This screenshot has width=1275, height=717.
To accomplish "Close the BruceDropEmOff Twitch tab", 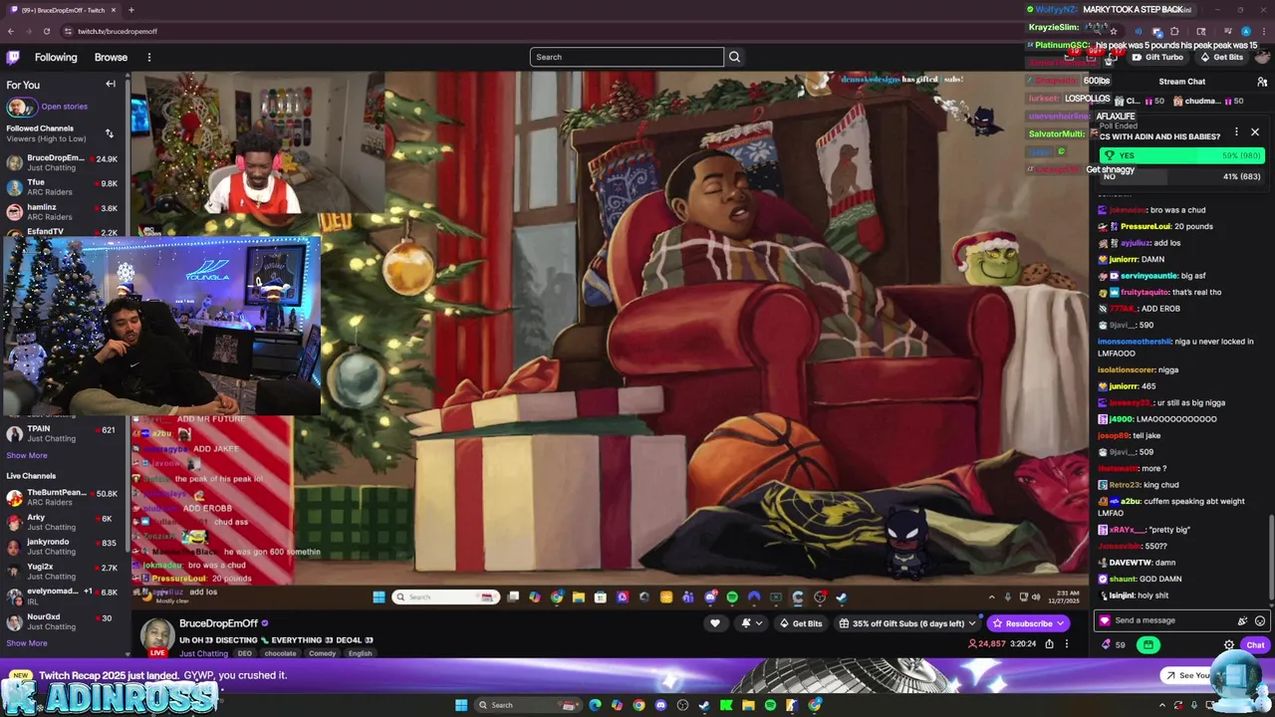I will 114,10.
